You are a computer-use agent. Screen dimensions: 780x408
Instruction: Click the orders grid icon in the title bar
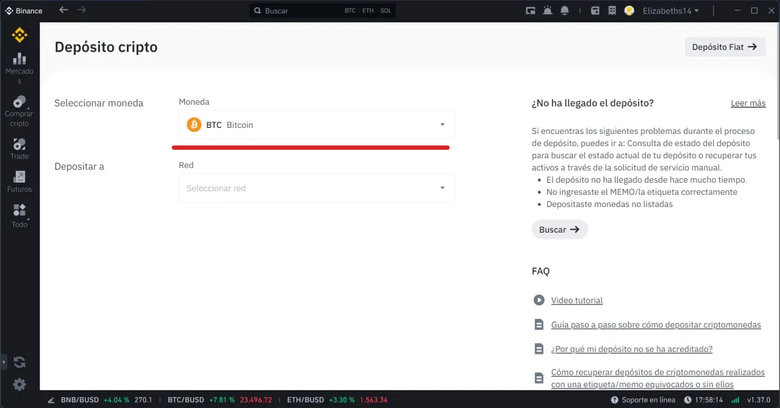[x=612, y=10]
